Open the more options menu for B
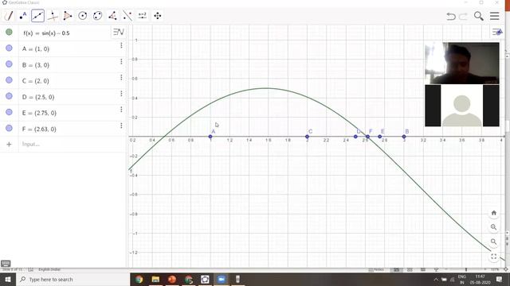The height and width of the screenshot is (286, 510). click(x=121, y=61)
